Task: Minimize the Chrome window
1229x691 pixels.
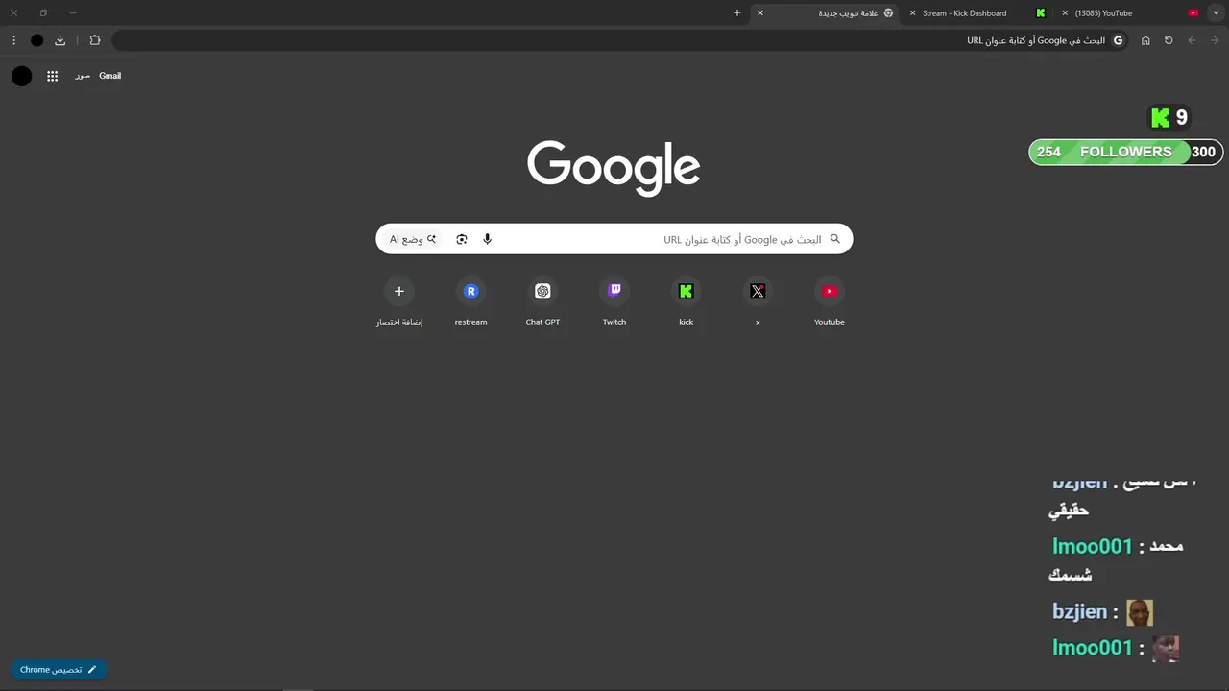Action: pos(72,13)
